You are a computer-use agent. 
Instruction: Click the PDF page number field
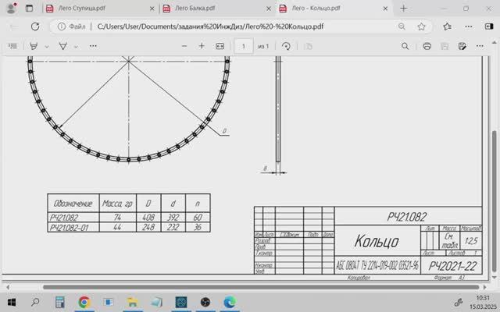[x=243, y=47]
